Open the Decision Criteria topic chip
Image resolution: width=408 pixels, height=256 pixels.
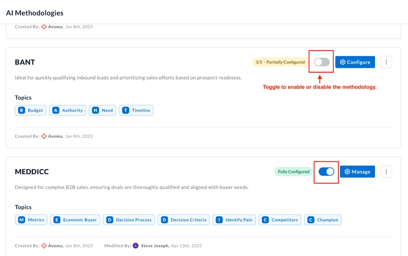point(183,220)
